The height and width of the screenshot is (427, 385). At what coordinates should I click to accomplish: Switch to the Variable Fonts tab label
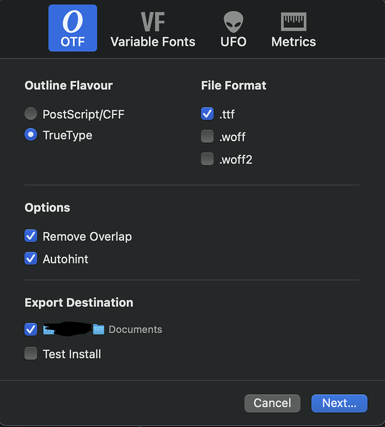[152, 42]
